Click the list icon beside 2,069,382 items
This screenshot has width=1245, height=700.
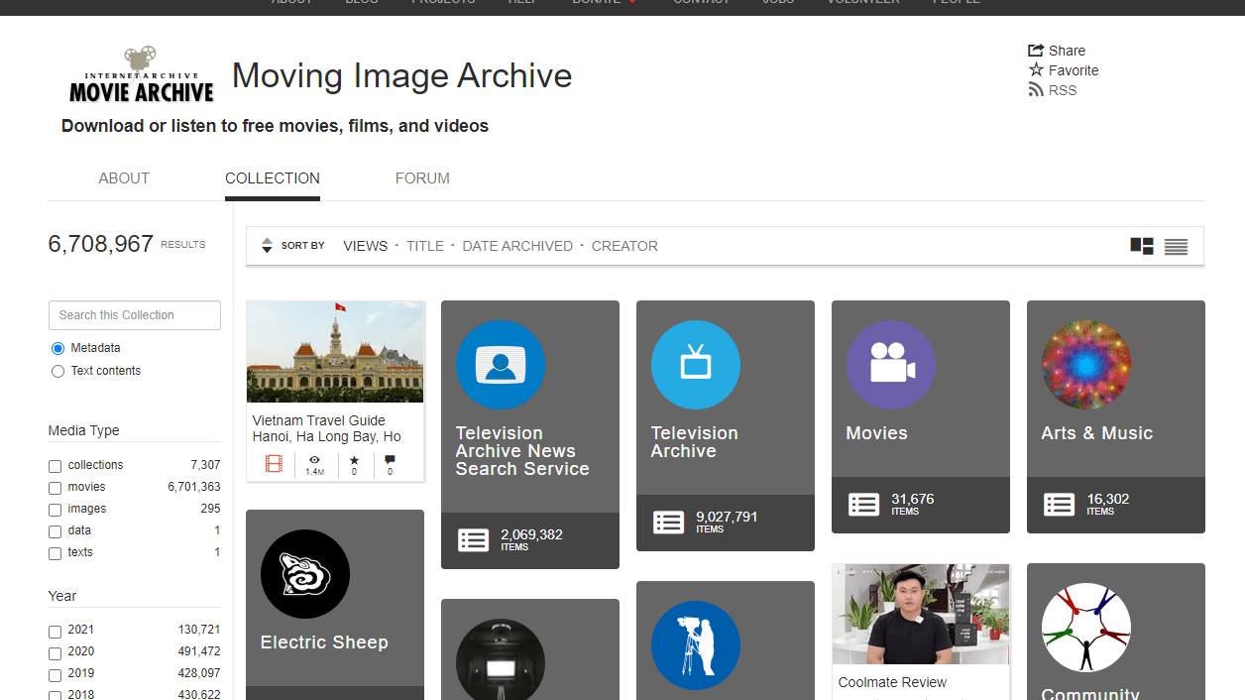(473, 540)
